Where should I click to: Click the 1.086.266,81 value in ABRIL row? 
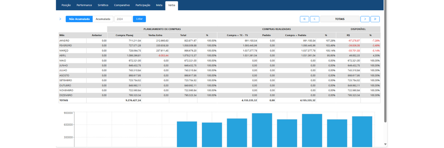click(134, 55)
